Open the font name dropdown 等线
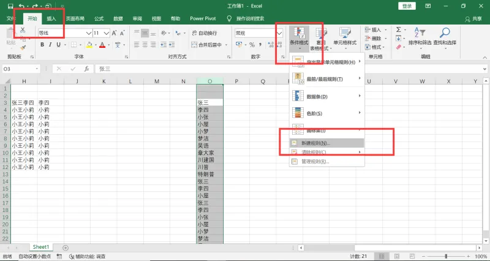The width and height of the screenshot is (490, 261). point(88,33)
